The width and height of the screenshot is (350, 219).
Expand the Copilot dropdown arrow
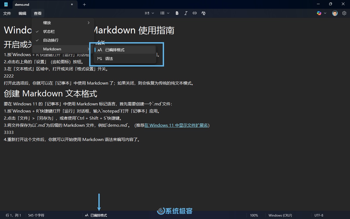[325, 13]
